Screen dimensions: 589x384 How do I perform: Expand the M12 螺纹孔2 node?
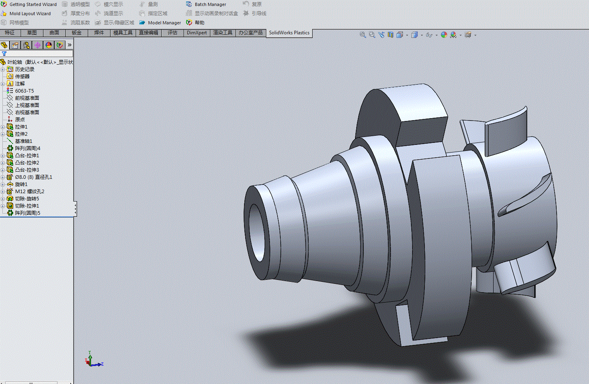[3, 191]
